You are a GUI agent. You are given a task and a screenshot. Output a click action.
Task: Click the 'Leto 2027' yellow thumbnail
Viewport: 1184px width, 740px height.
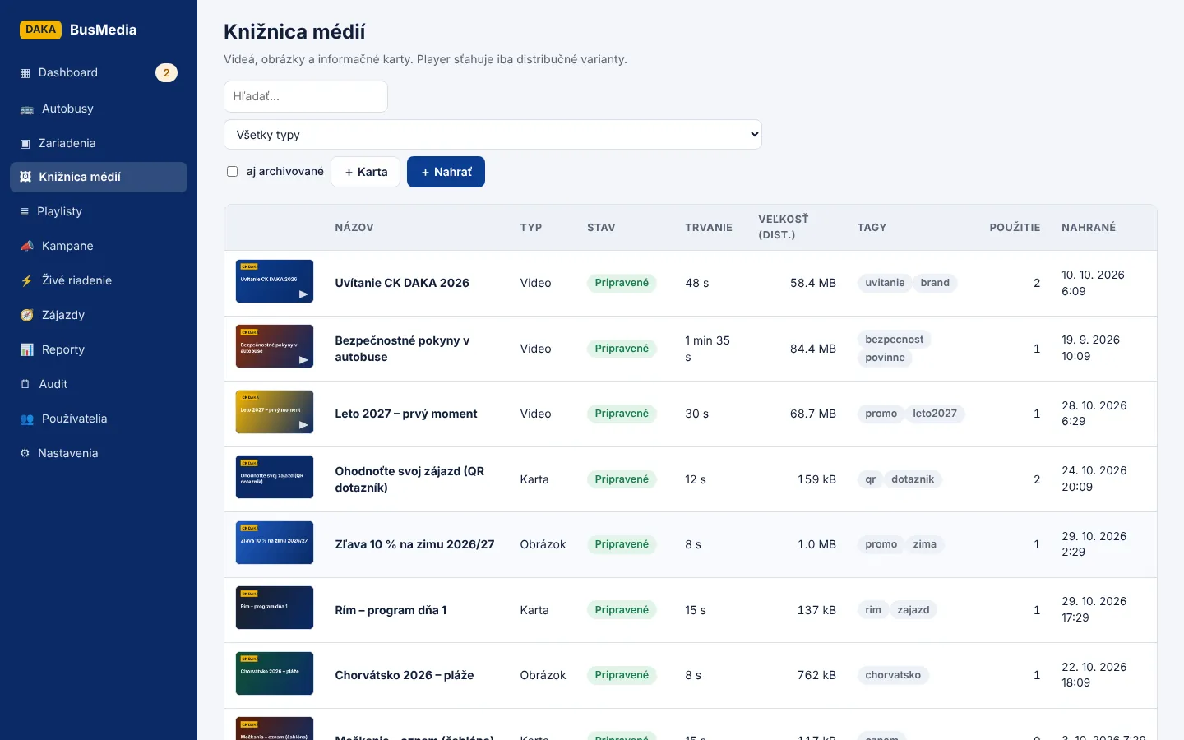pos(275,412)
